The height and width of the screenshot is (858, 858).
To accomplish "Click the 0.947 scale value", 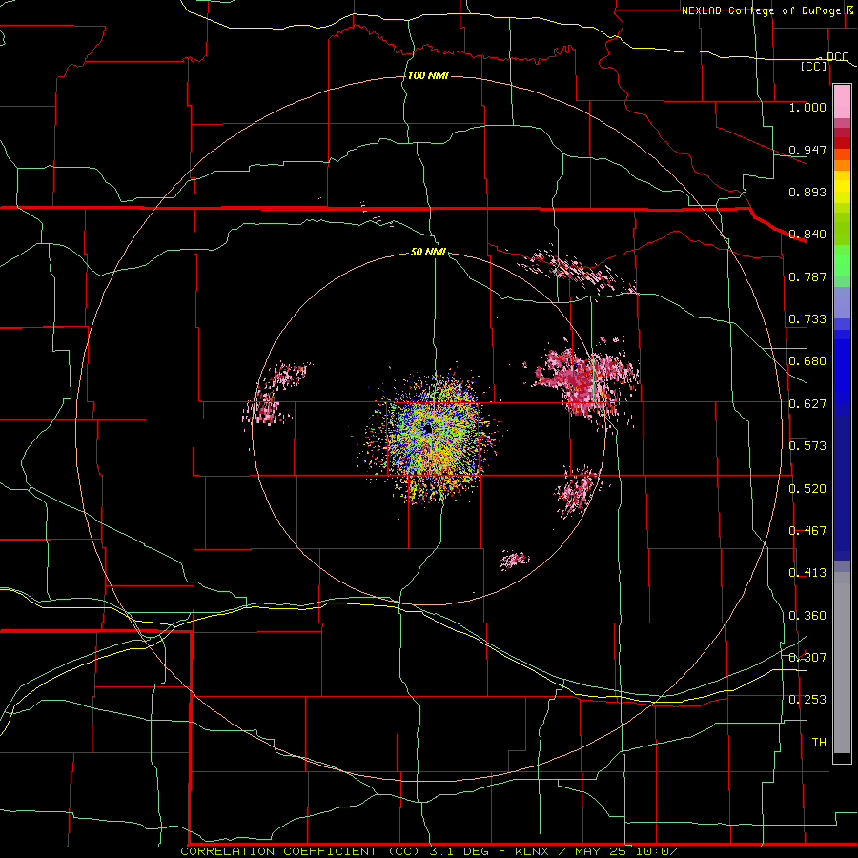I will 807,150.
